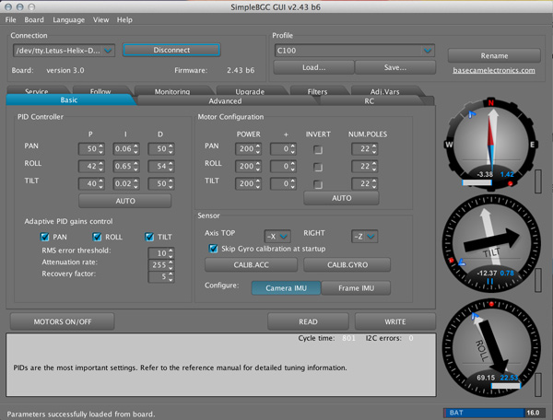
Task: Open the serial port connection dropdown
Action: [x=65, y=51]
